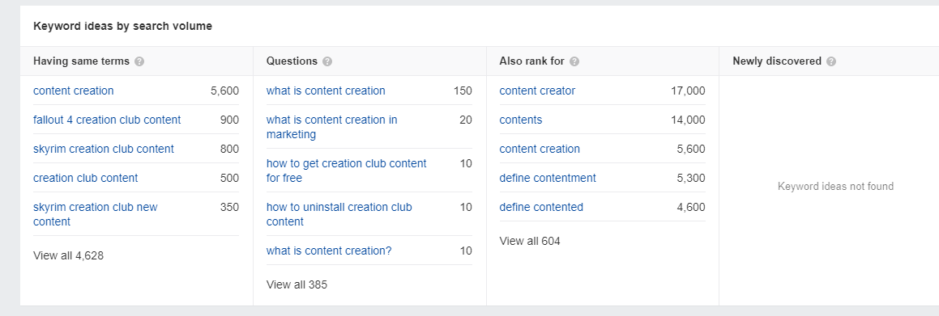This screenshot has height=316, width=939.
Task: View all 4,628 same-terms keywords
Action: pos(68,255)
